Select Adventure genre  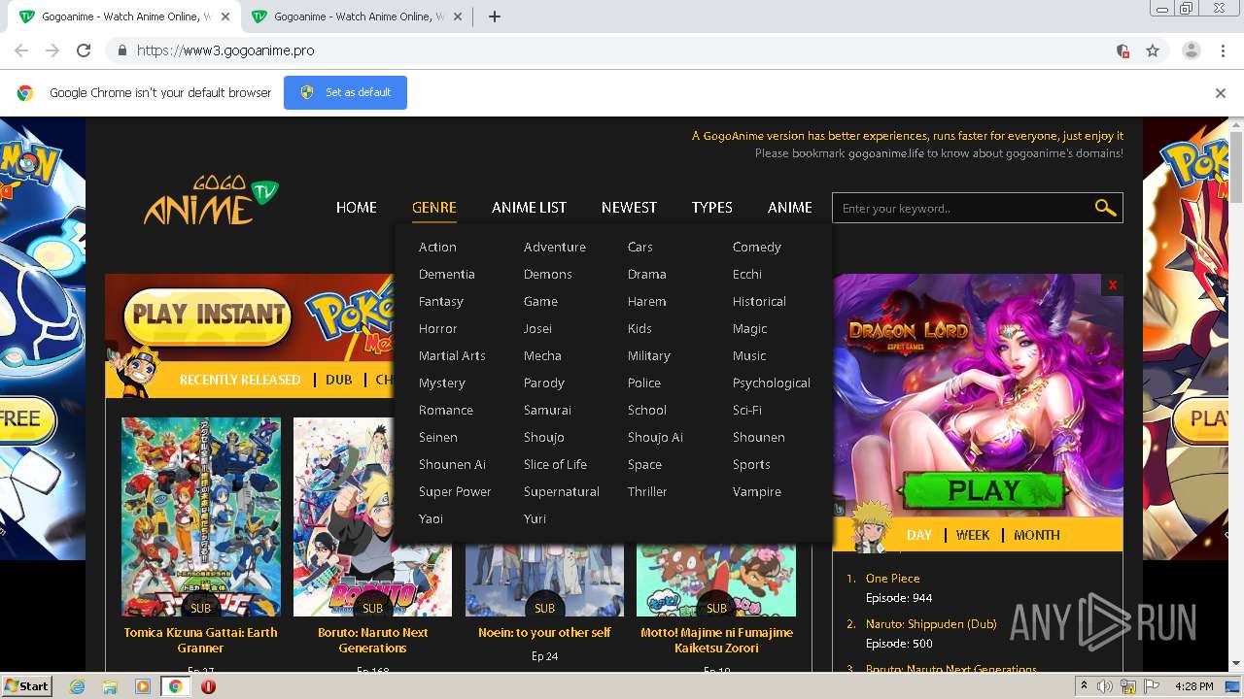coord(554,247)
